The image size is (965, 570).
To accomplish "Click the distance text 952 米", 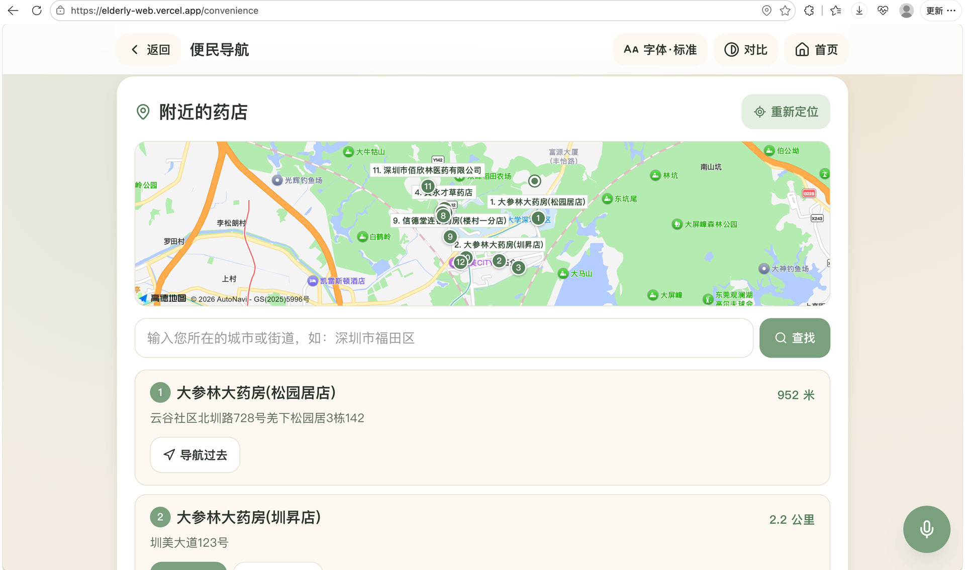I will tap(796, 395).
